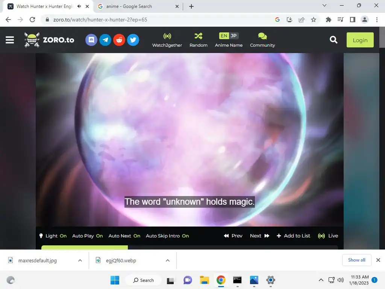
Task: Open the Twitter social link
Action: [x=133, y=40]
